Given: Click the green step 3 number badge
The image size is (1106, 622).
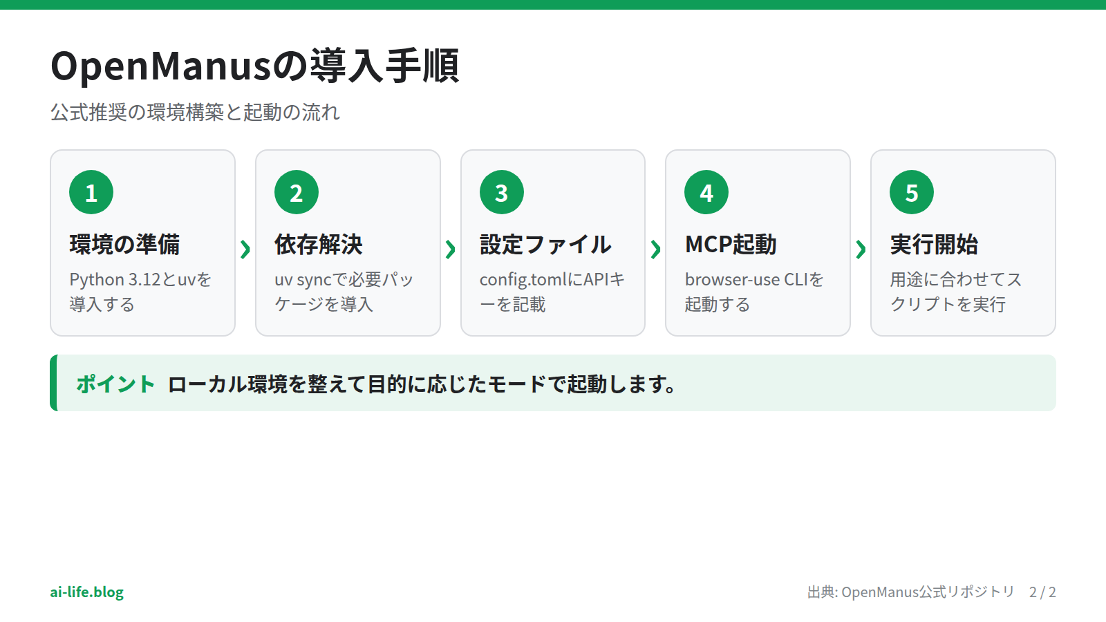Looking at the screenshot, I should [502, 192].
